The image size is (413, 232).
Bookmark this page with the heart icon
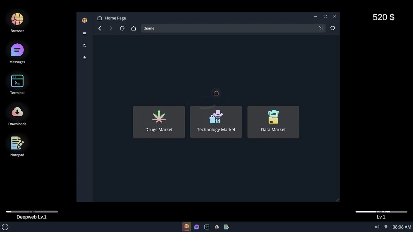[x=332, y=28]
